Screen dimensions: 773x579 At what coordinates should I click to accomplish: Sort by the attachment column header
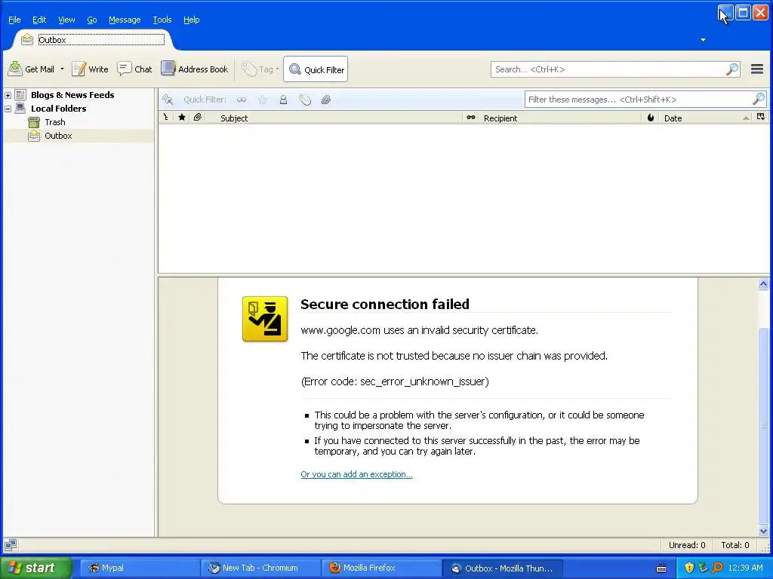(198, 118)
